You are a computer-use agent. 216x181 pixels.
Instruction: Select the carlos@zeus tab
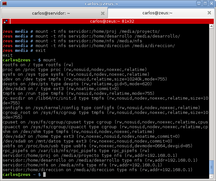pos(161,13)
